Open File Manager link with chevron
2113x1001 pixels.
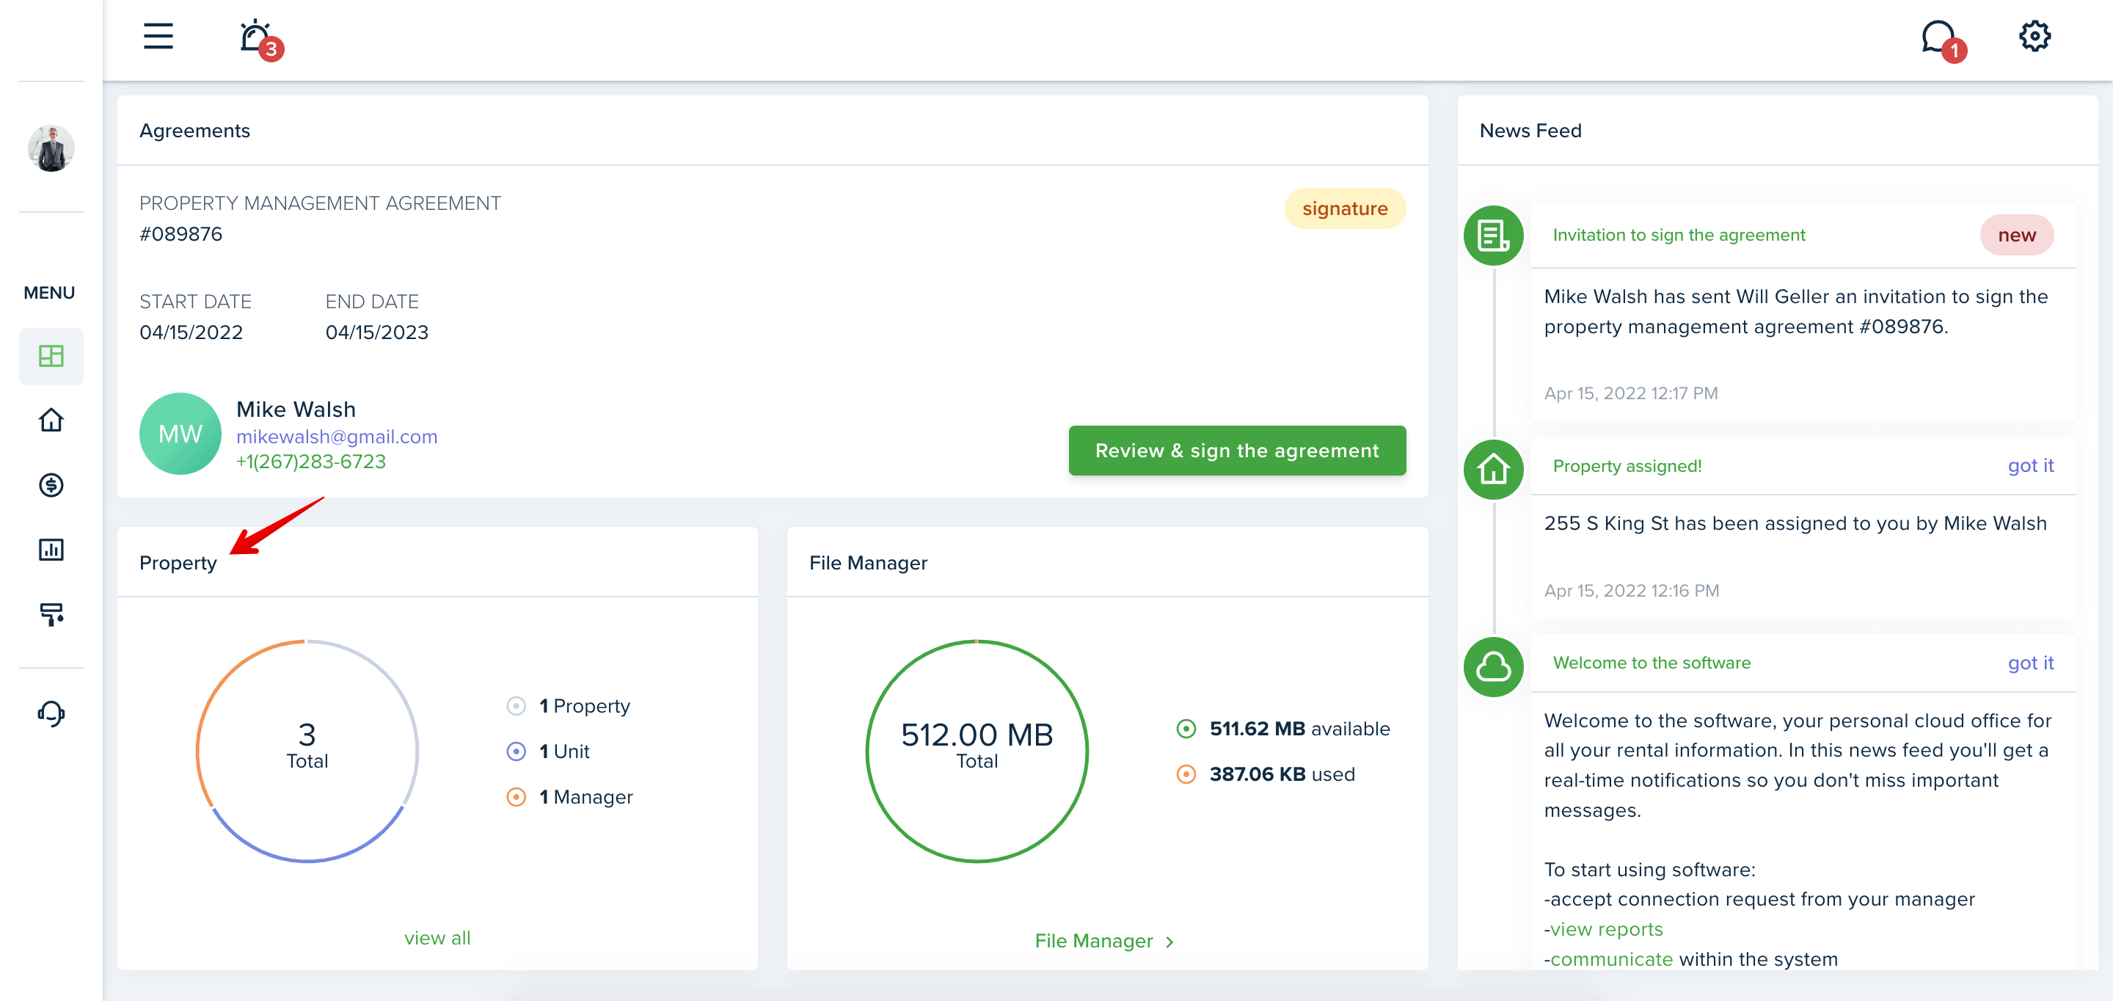pyautogui.click(x=1105, y=940)
